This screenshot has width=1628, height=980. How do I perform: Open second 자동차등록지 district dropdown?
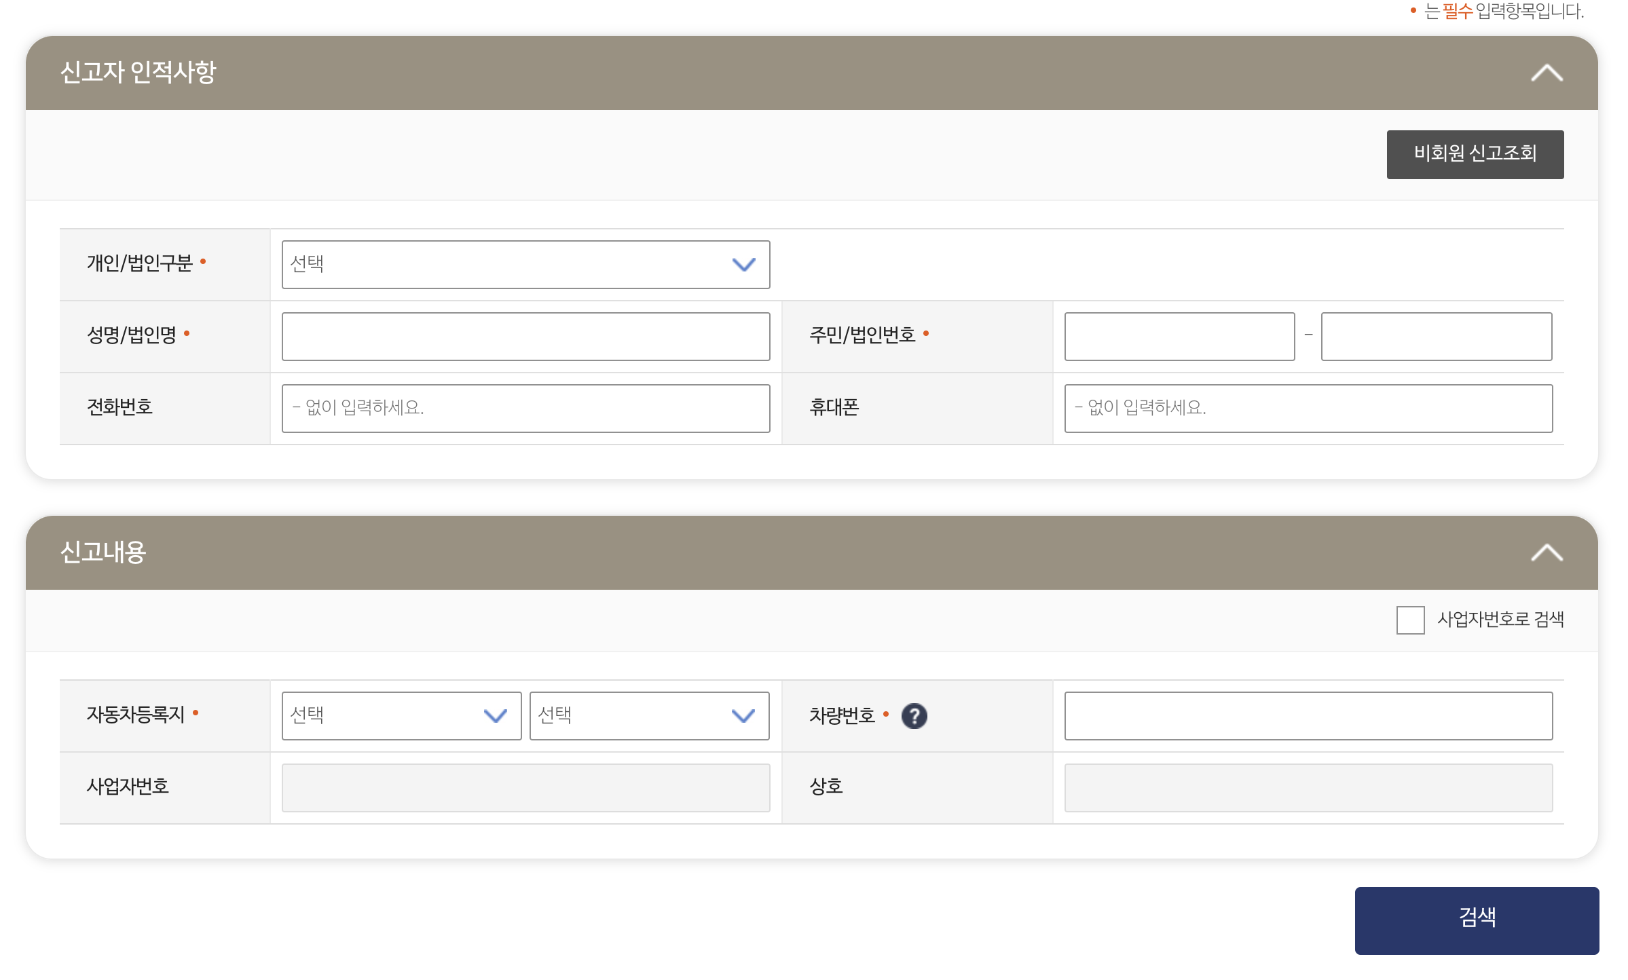point(649,716)
